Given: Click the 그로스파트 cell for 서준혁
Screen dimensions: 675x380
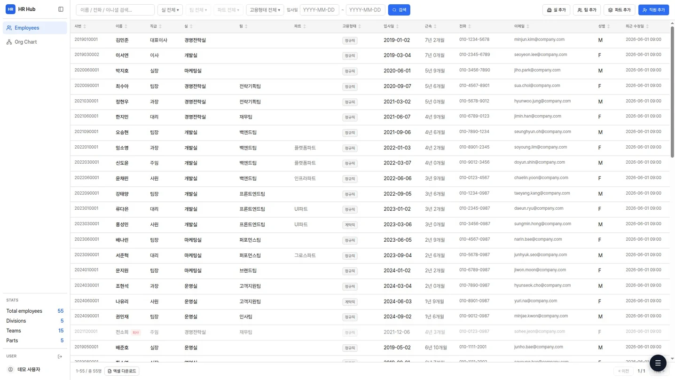Looking at the screenshot, I should [305, 255].
